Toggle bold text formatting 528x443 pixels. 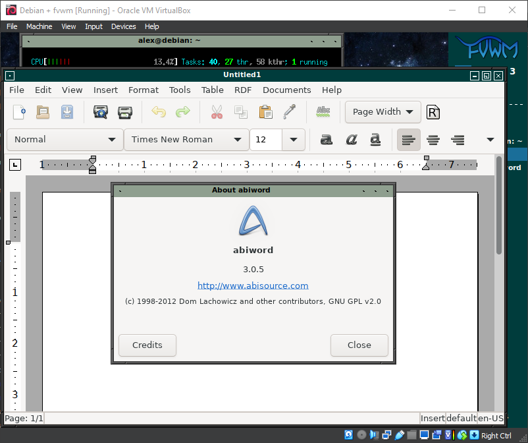click(x=326, y=140)
